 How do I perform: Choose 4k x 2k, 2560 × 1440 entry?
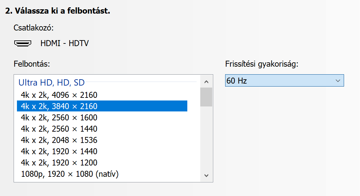tap(59, 129)
